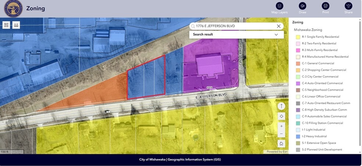Zoom in on the map
Viewport: 362px width, 166px height.
click(x=281, y=126)
